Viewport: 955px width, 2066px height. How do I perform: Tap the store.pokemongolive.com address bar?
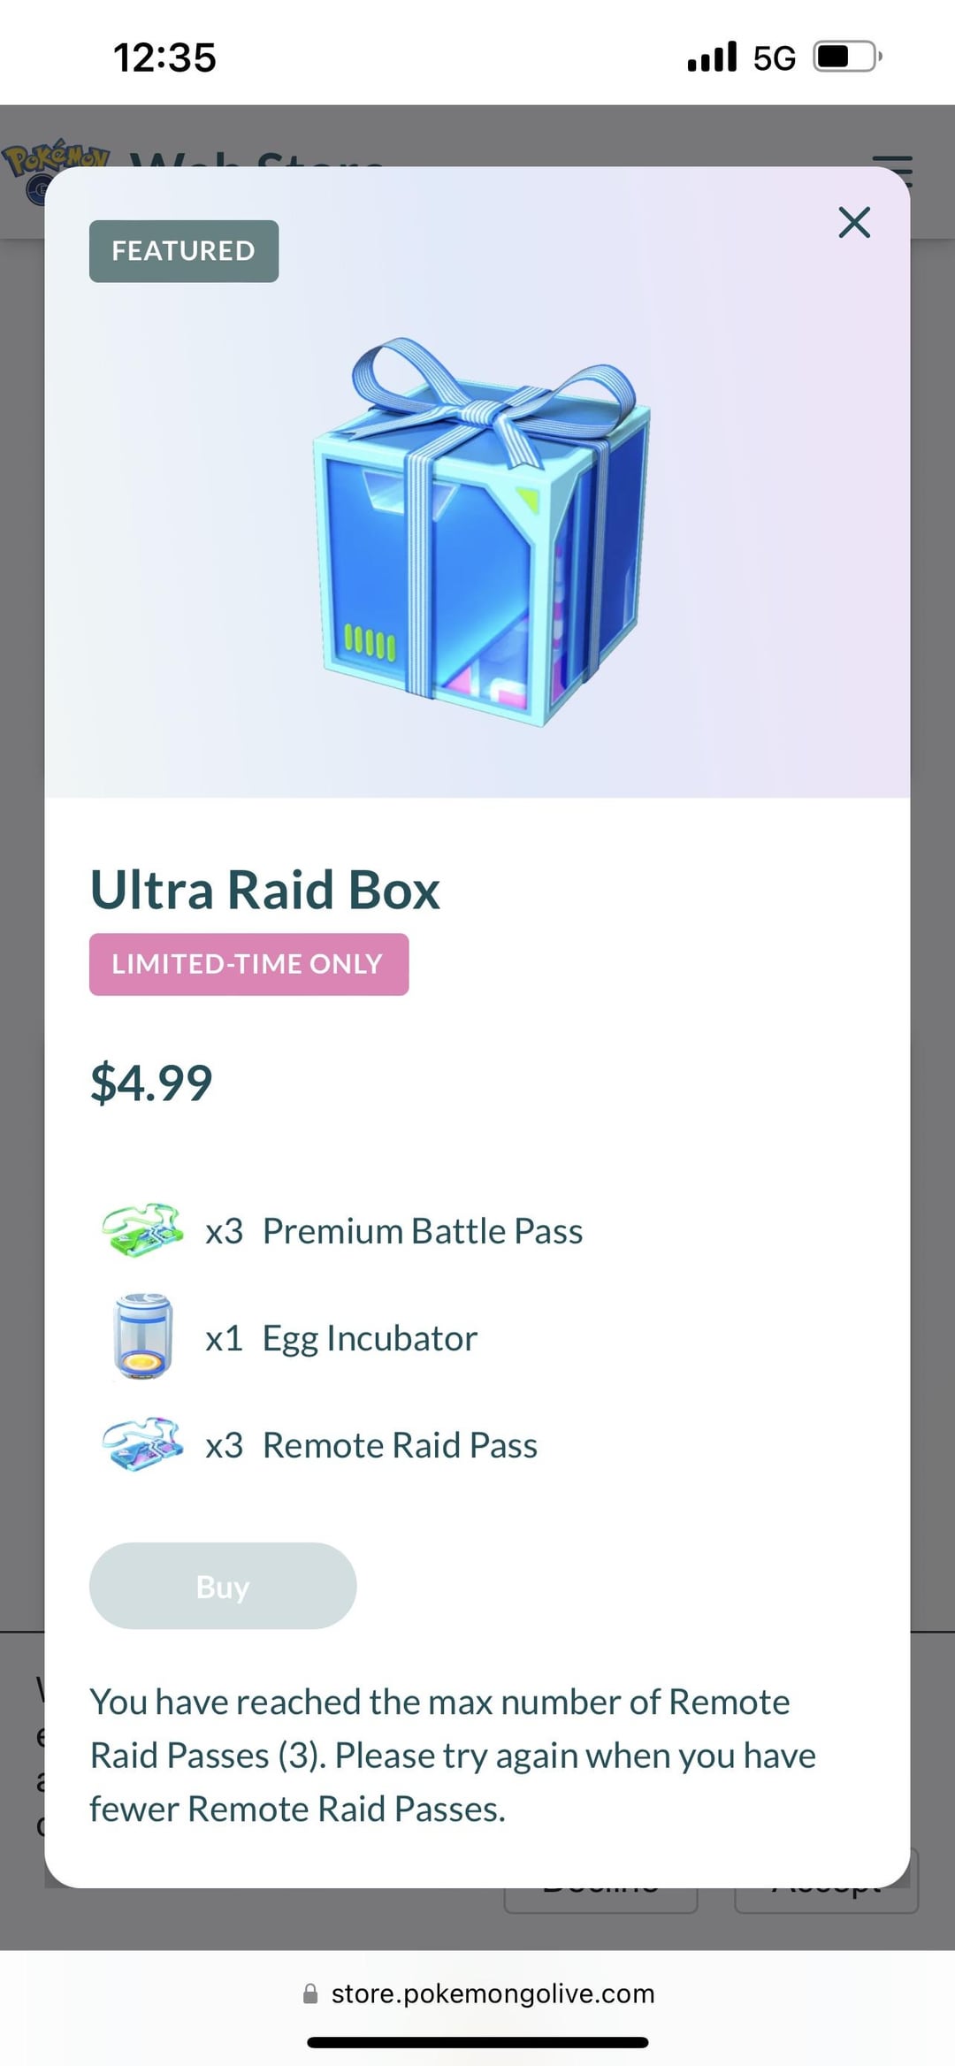click(477, 1993)
